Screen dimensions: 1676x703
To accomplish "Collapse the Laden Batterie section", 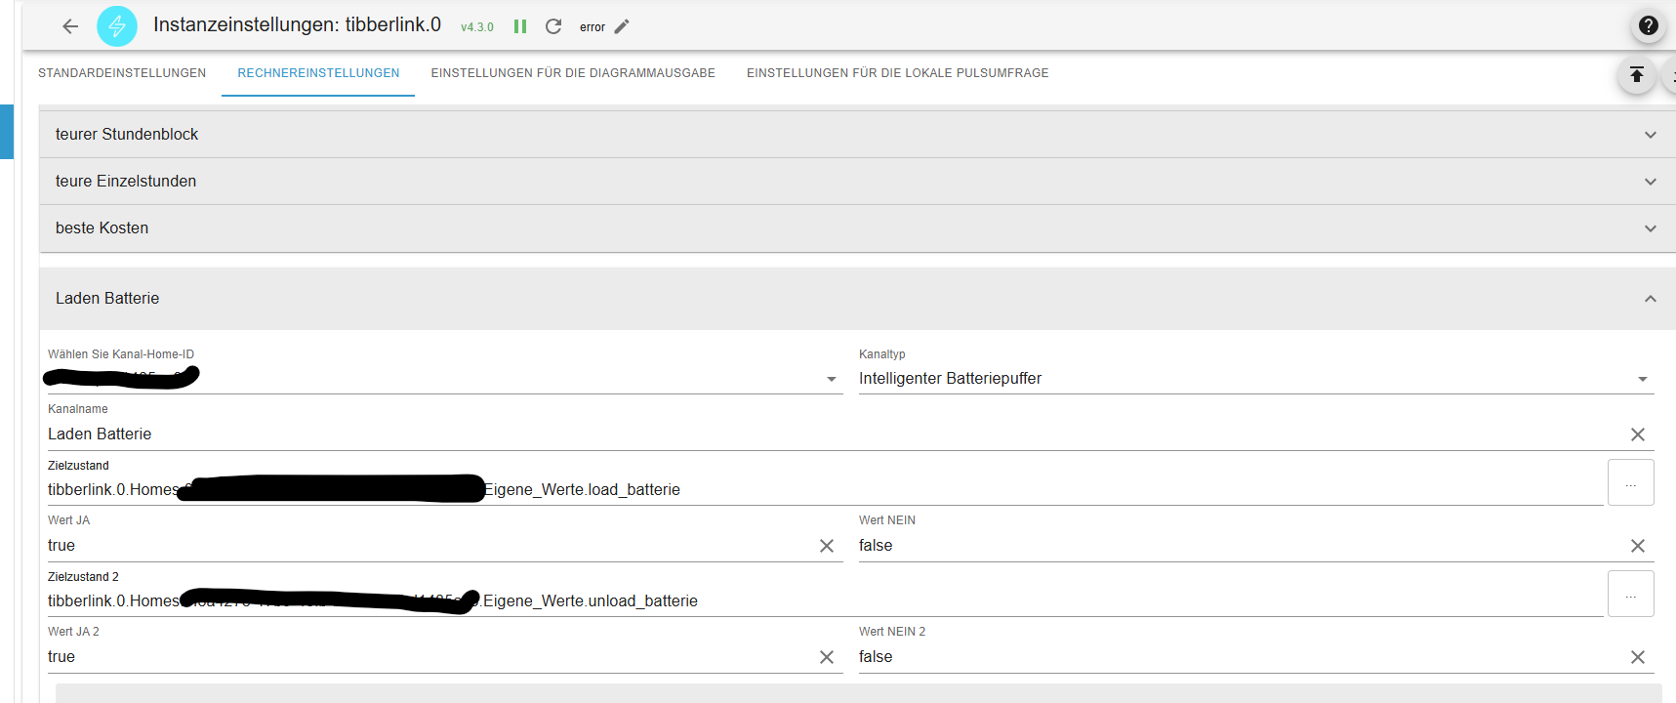I will tap(1651, 299).
